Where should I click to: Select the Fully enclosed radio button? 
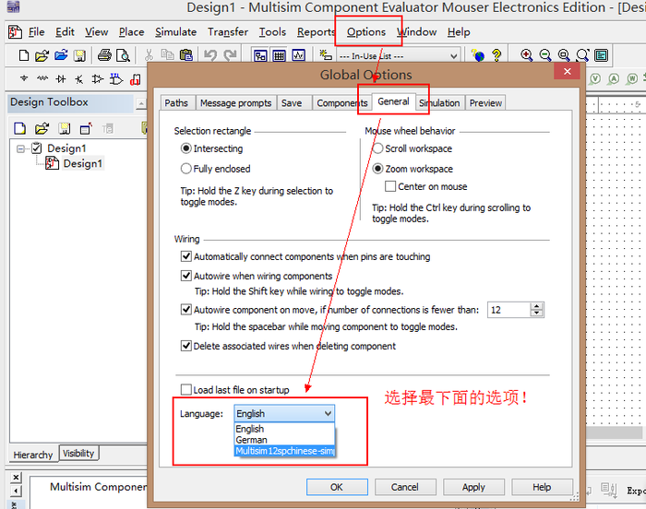click(x=186, y=169)
